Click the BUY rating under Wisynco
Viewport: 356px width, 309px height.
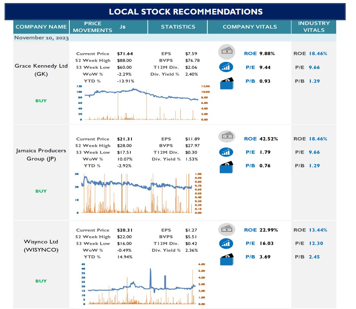[41, 281]
